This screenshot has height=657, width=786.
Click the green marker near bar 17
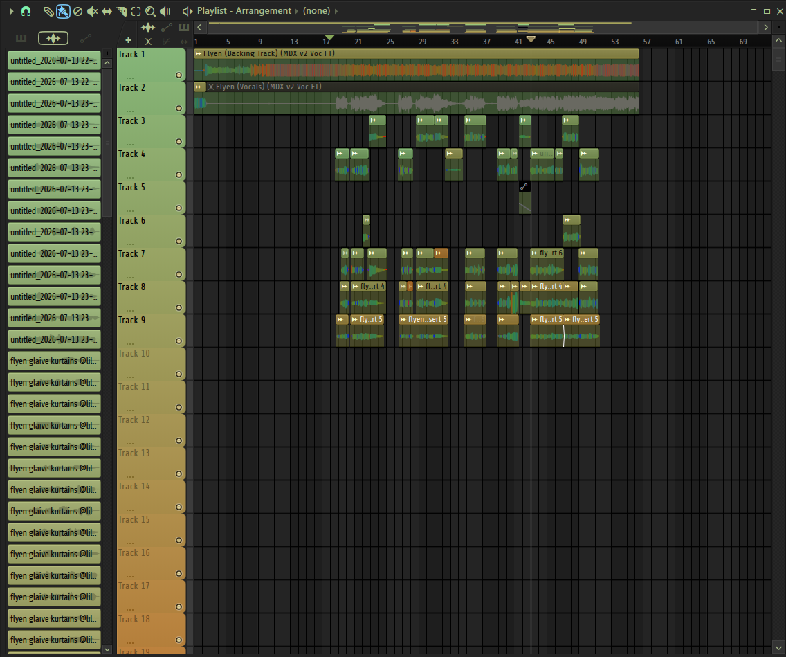pyautogui.click(x=329, y=38)
